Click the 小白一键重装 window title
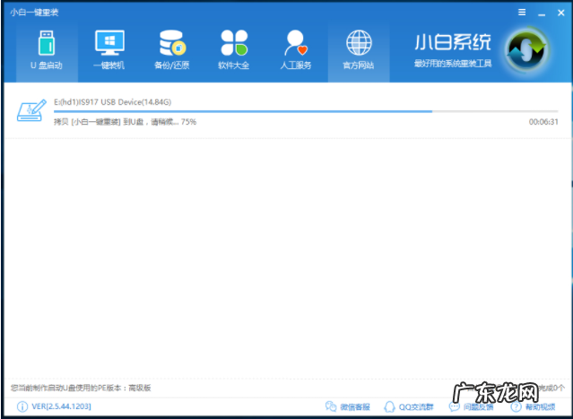The width and height of the screenshot is (573, 419). pyautogui.click(x=34, y=13)
